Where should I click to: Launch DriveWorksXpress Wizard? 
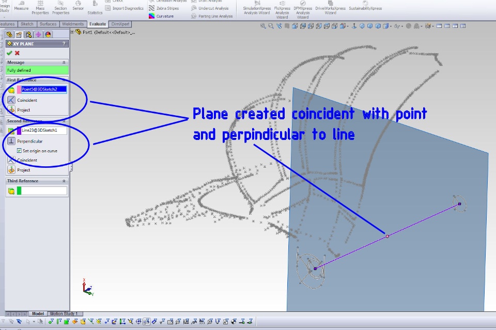pos(330,8)
